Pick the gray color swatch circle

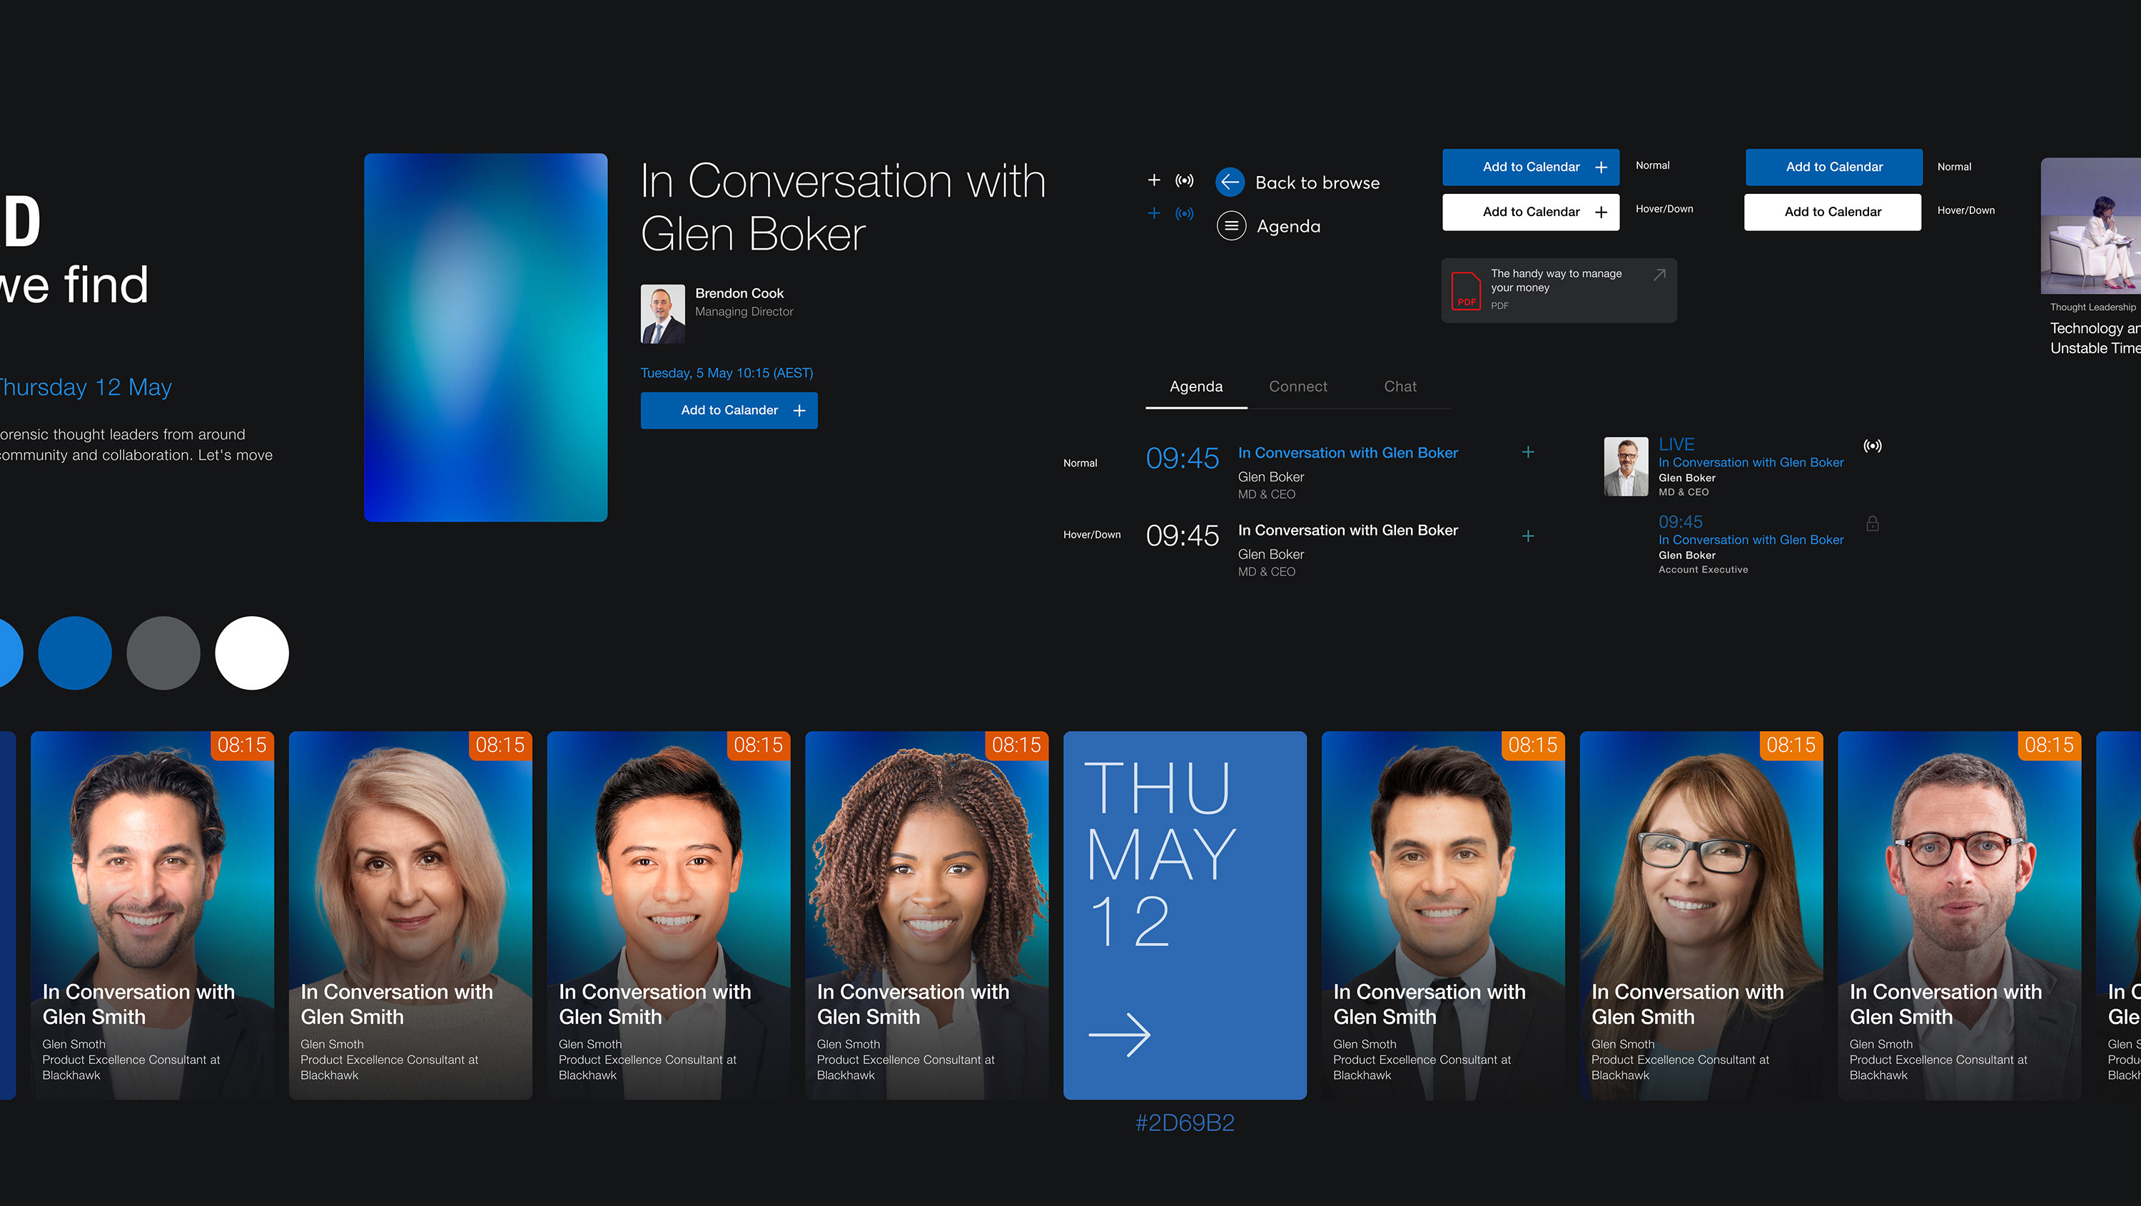(163, 653)
